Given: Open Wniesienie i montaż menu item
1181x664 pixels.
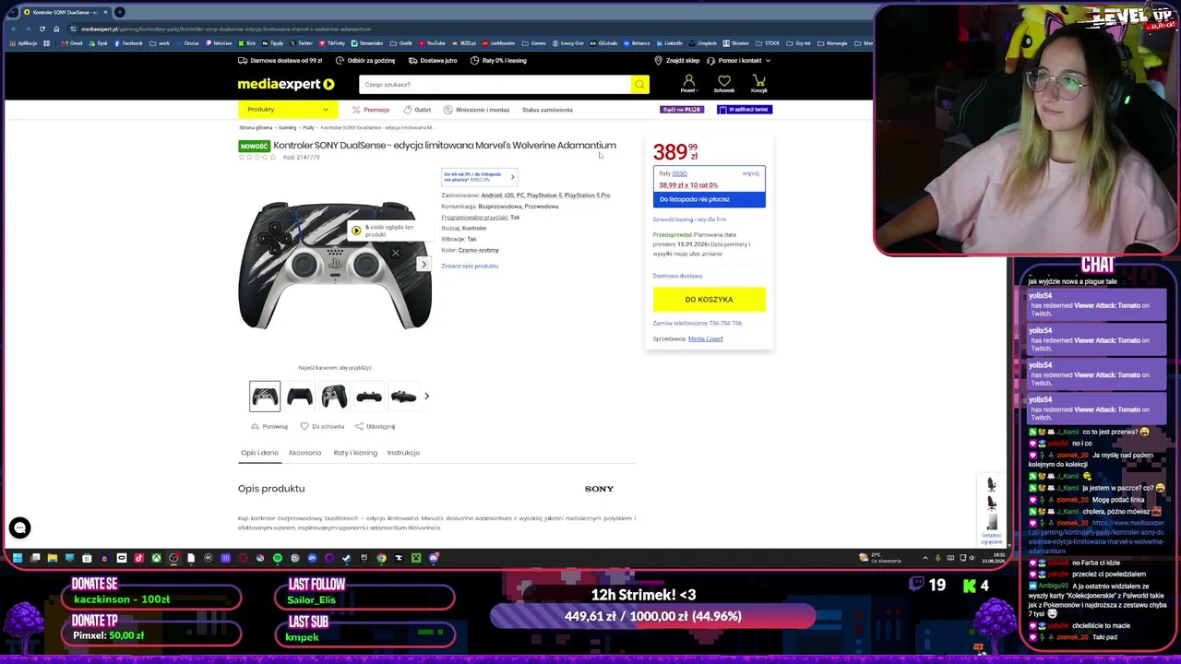Looking at the screenshot, I should click(476, 110).
